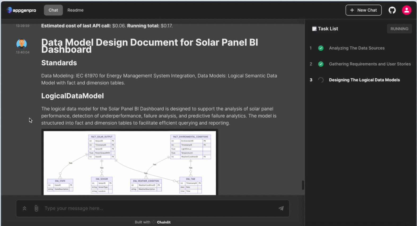Open the user profile avatar menu
This screenshot has width=417, height=226.
(406, 10)
